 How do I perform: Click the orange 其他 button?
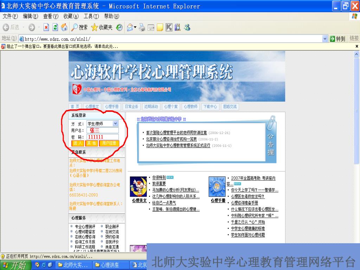click(x=91, y=143)
